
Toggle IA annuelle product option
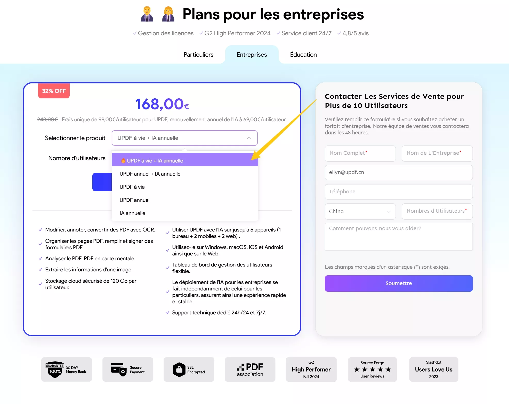point(132,213)
